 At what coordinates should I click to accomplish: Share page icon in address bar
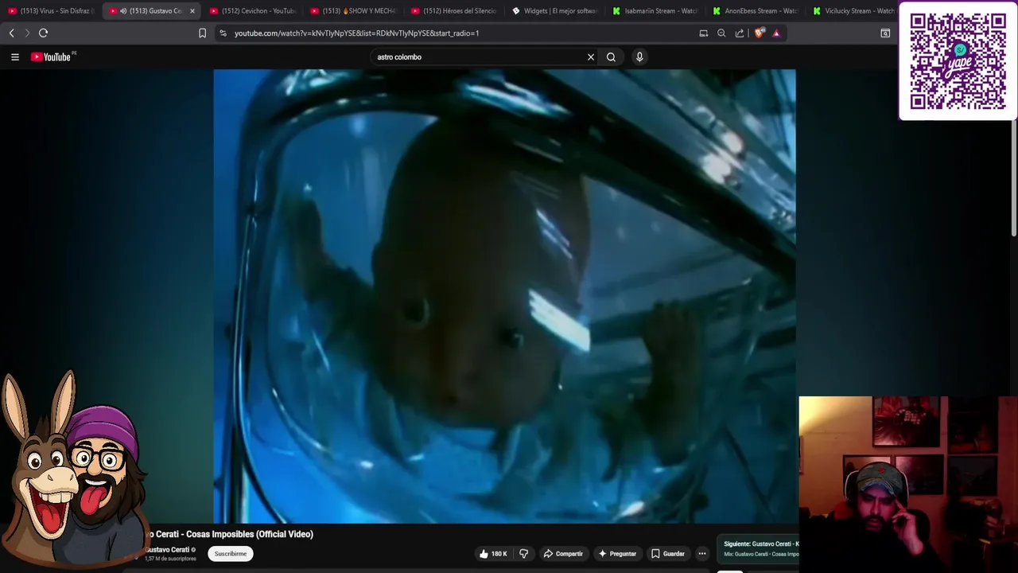pos(740,33)
